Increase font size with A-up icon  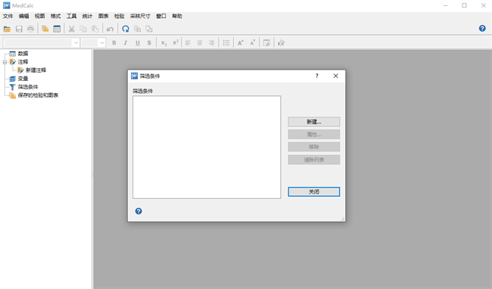(241, 43)
